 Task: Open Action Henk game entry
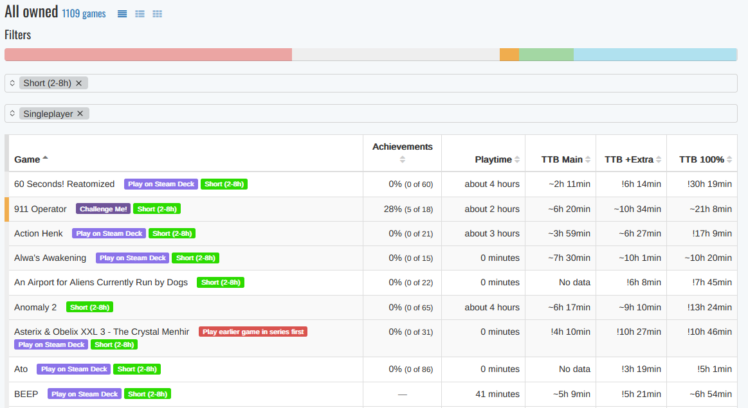pos(39,233)
